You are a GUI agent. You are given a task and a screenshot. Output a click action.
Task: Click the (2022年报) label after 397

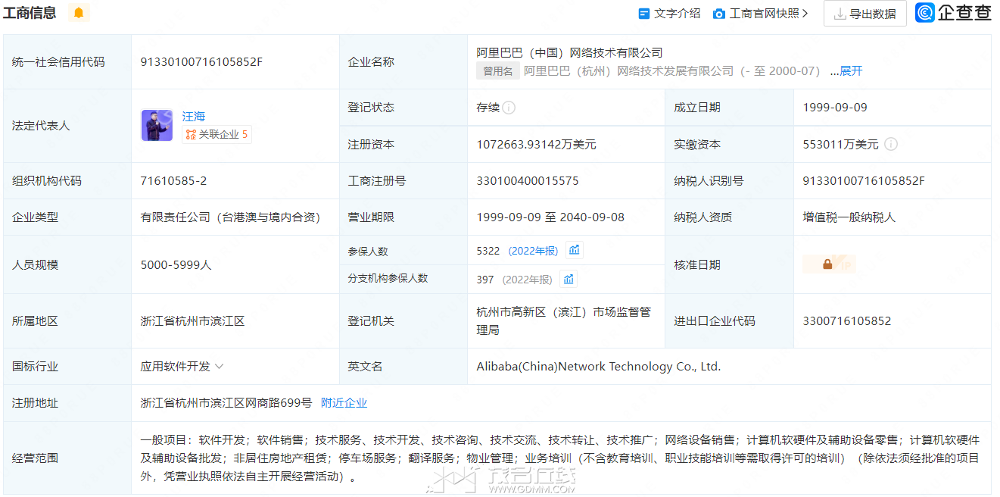[527, 280]
